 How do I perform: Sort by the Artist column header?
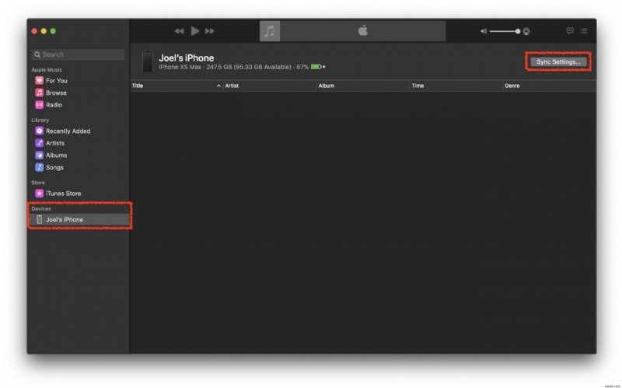click(268, 86)
